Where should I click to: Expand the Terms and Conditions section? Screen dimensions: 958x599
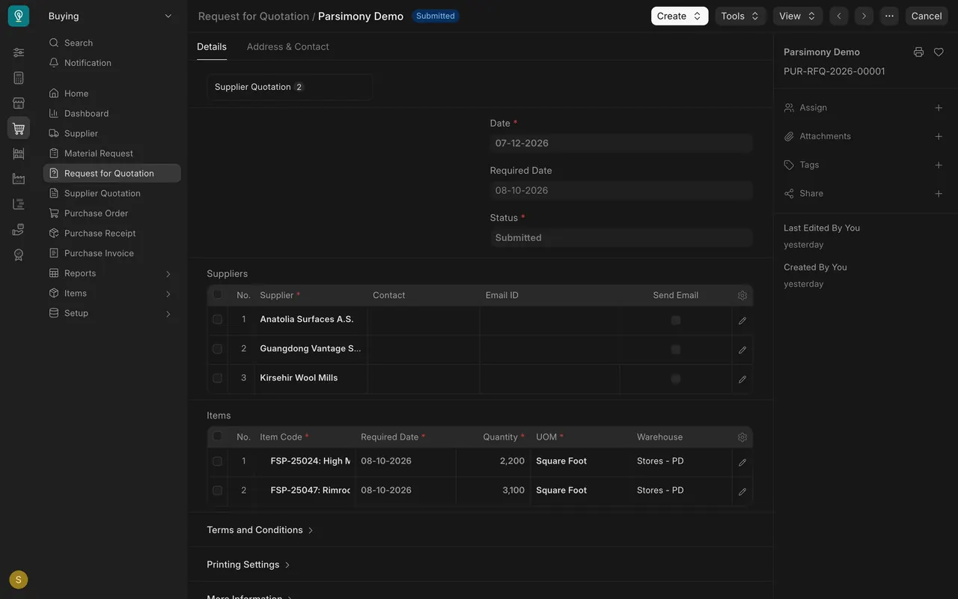260,530
